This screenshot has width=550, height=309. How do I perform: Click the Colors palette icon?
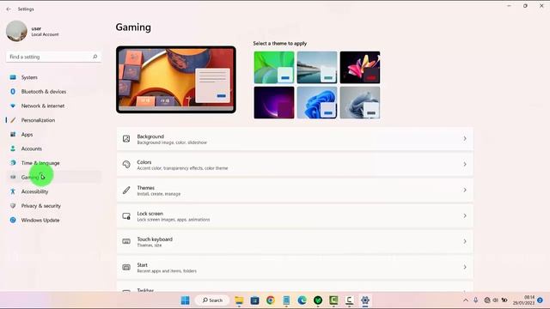click(x=126, y=164)
